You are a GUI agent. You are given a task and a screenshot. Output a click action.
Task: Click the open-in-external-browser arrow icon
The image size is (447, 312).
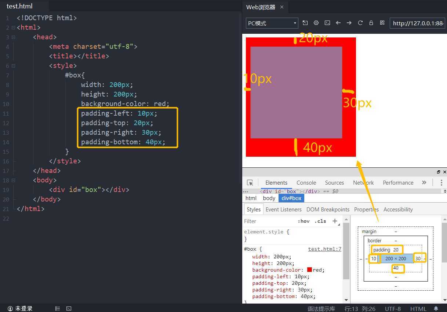coord(305,23)
